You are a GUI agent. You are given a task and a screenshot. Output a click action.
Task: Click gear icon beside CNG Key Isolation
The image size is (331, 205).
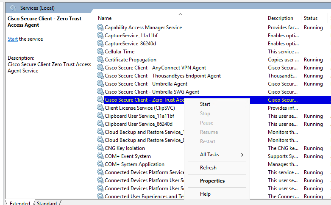(100, 148)
